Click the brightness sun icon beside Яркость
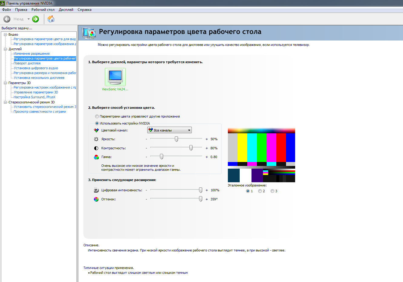The image size is (403, 282). point(96,139)
